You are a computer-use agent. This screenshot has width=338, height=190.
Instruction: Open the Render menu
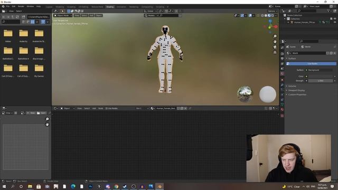[21, 6]
